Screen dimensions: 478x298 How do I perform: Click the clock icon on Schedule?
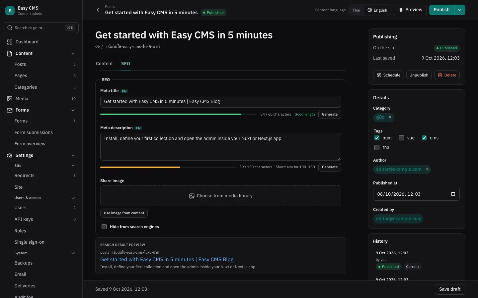point(379,75)
